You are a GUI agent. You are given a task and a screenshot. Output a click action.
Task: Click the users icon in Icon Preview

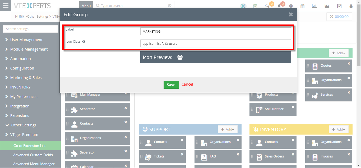(x=180, y=57)
